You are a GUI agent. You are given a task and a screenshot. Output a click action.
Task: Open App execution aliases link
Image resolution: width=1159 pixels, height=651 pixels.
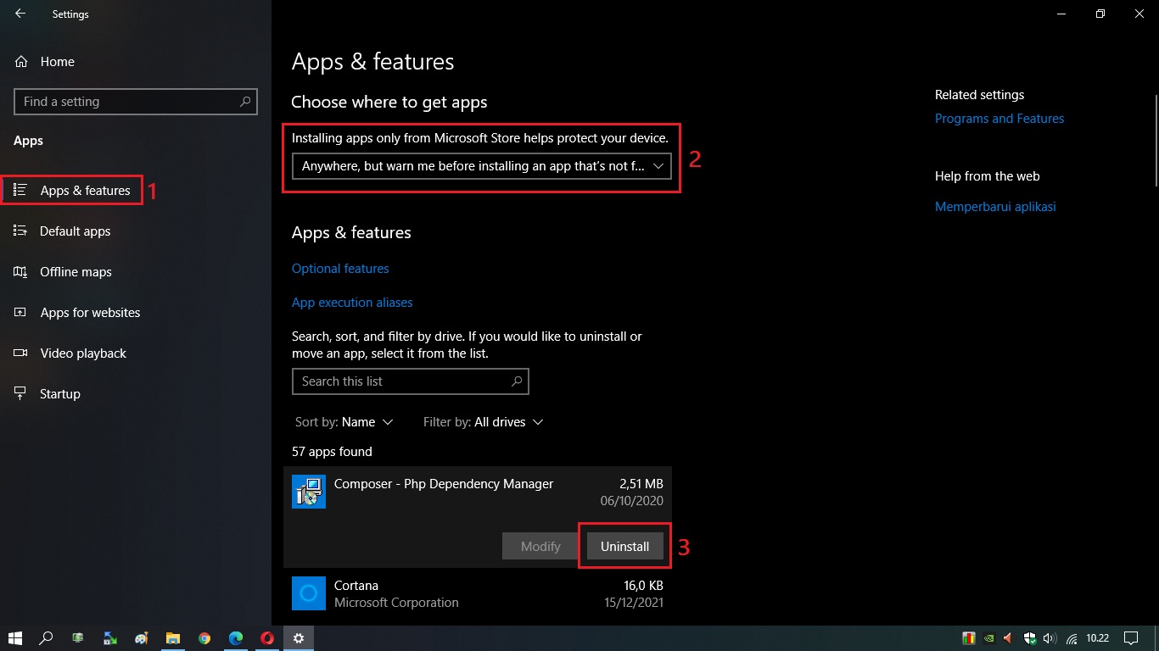[x=352, y=303]
